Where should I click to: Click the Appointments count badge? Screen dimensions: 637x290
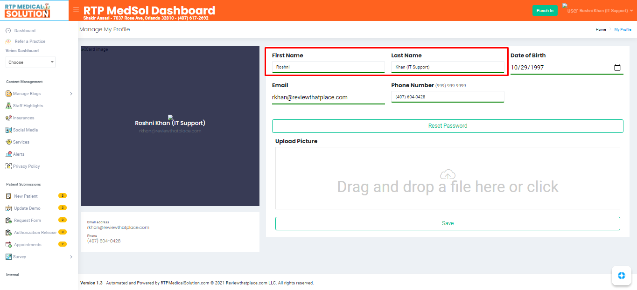click(63, 244)
